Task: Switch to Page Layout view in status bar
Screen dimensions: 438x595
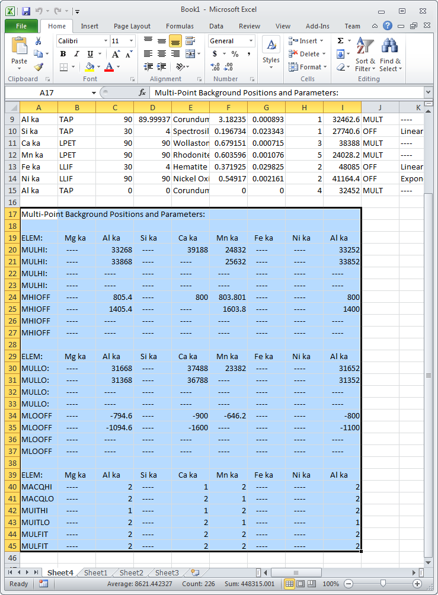Action: point(301,584)
